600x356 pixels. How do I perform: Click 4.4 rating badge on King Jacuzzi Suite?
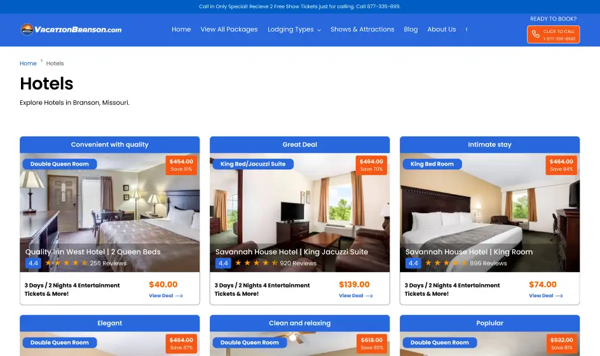pos(223,263)
